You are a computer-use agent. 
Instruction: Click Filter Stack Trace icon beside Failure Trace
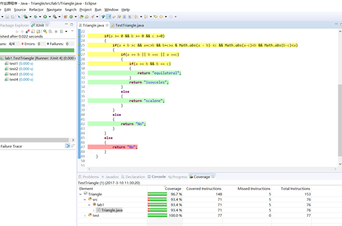[68, 146]
